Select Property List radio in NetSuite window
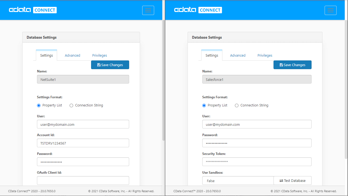This screenshot has width=348, height=196. [39, 105]
